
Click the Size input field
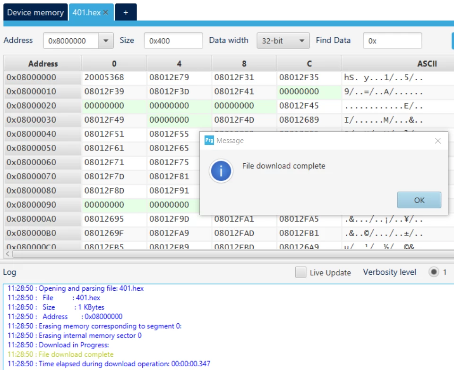coord(173,41)
